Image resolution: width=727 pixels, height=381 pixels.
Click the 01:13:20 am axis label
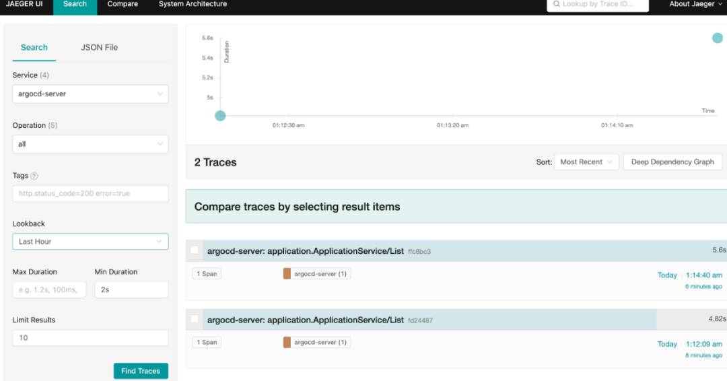[x=452, y=125]
